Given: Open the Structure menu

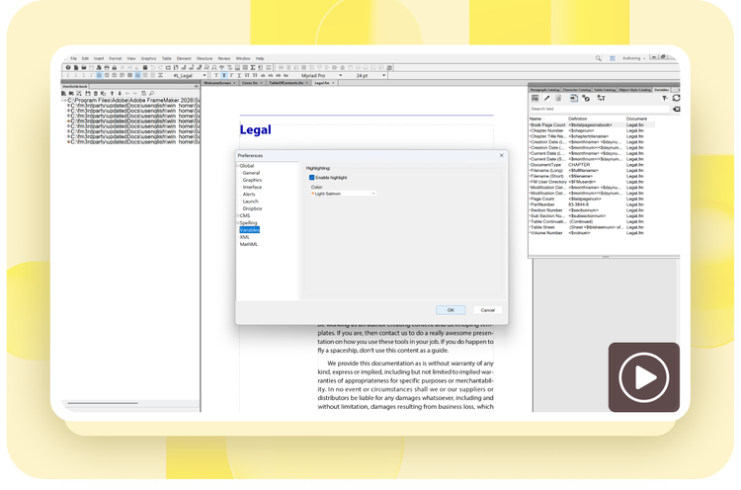Looking at the screenshot, I should [x=205, y=58].
